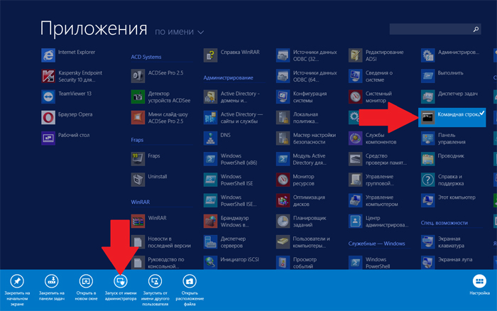Open Этот компьютер
The width and height of the screenshot is (497, 311).
pyautogui.click(x=428, y=200)
